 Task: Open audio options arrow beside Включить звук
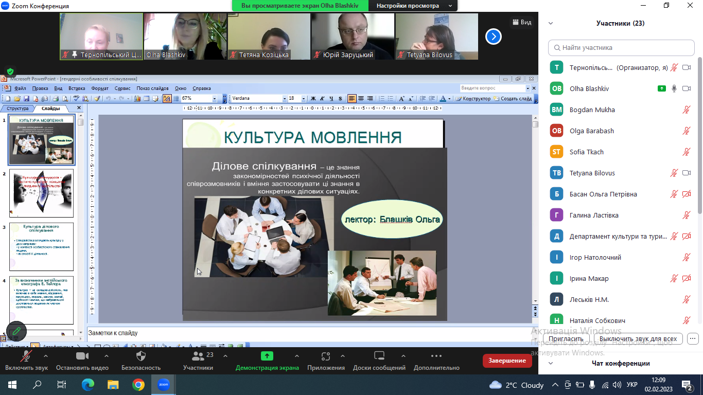[x=46, y=356]
